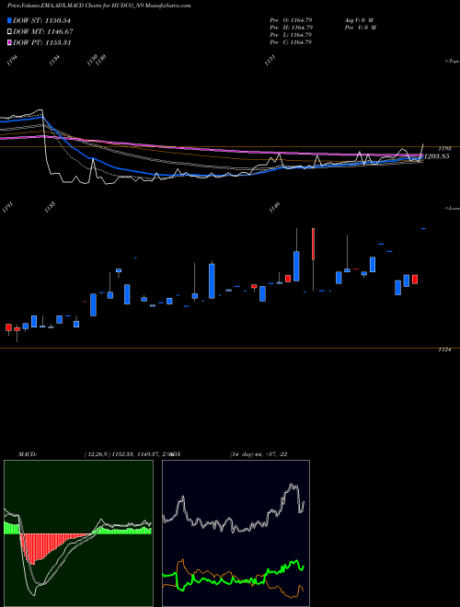Open the ADX indicator panel
Image resolution: width=460 pixels, height=607 pixels.
point(236,533)
